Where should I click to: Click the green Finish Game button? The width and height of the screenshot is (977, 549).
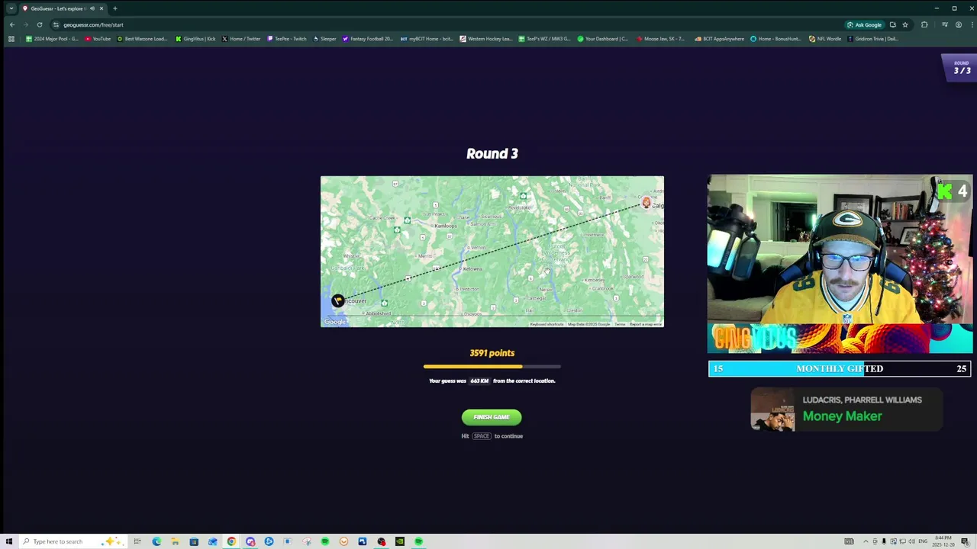tap(492, 417)
